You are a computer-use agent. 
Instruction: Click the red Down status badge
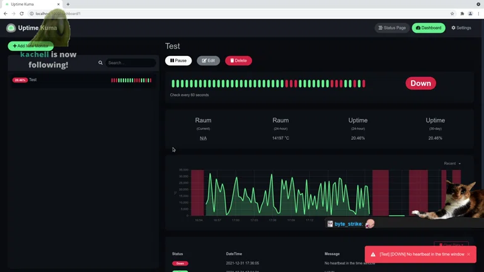420,83
